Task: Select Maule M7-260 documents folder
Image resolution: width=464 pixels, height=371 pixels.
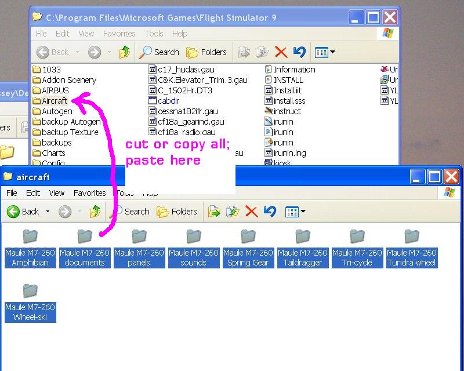Action: 85,249
